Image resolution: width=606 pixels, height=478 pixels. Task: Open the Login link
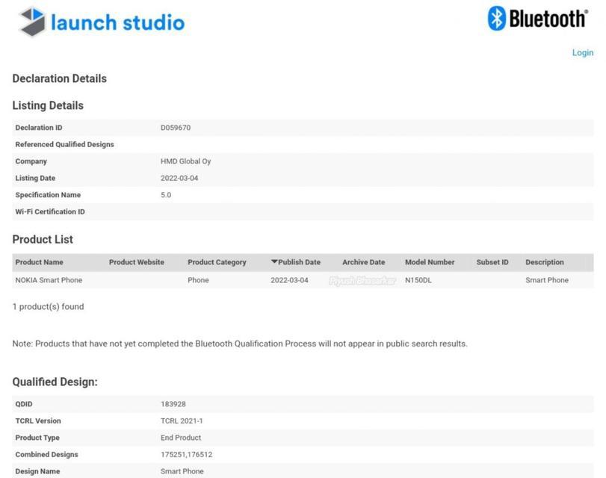(x=583, y=52)
